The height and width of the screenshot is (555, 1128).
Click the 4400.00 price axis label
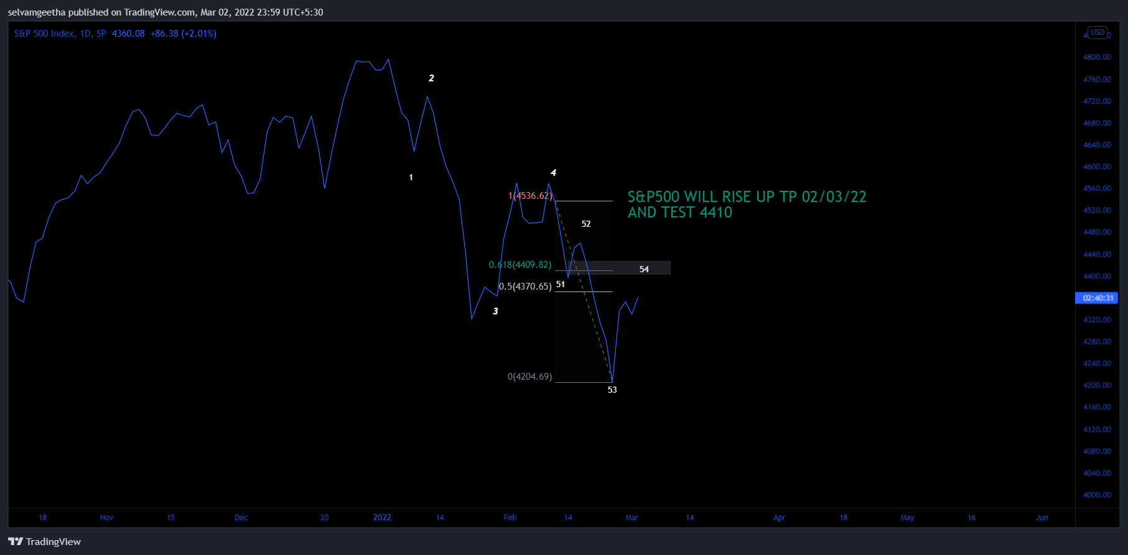pos(1097,277)
